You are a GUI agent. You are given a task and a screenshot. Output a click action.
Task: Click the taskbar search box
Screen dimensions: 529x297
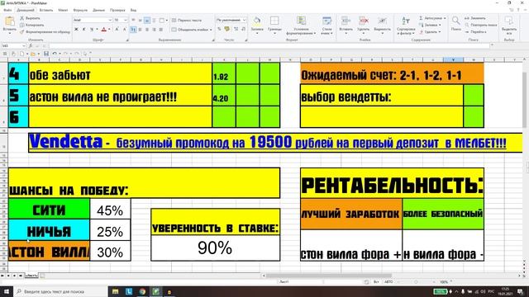click(x=60, y=291)
